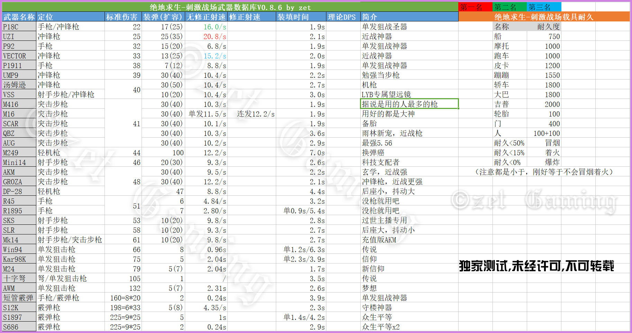
Task: Select the 理论DPS column header
Action: 343,17
